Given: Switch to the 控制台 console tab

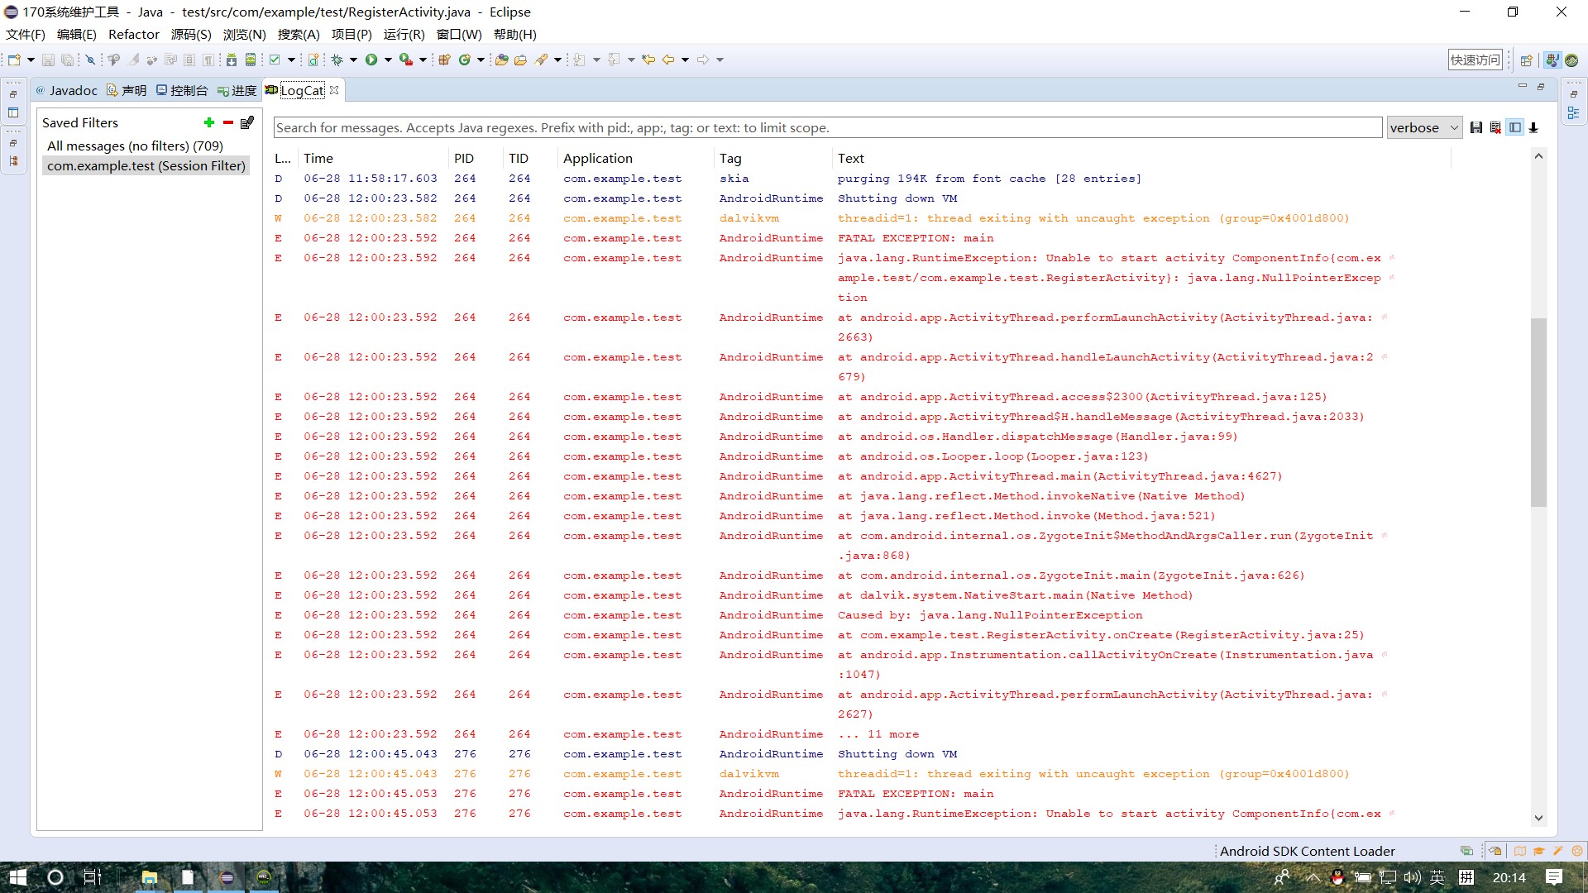Looking at the screenshot, I should click(182, 90).
